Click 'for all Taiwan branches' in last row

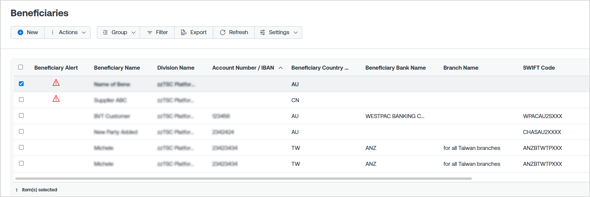(x=472, y=164)
